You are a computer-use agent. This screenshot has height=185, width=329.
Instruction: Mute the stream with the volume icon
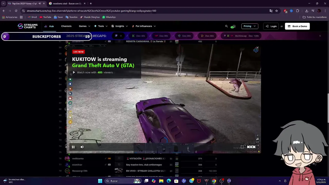pos(82,147)
